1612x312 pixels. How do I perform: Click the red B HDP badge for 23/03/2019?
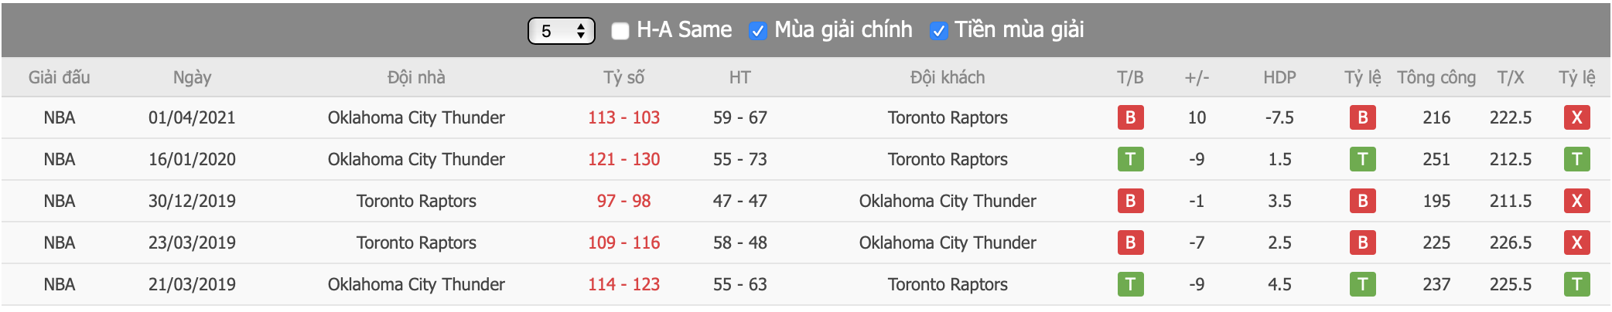[1362, 242]
